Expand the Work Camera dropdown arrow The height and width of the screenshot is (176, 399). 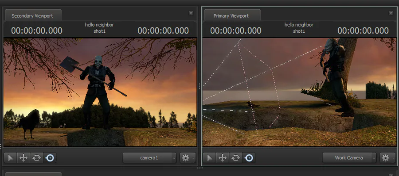coord(374,158)
